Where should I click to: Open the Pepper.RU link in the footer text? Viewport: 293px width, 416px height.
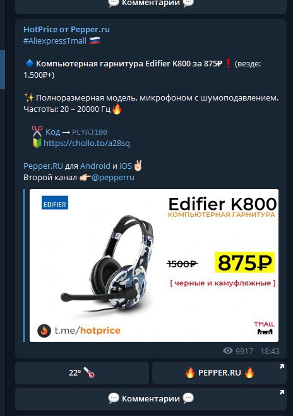pyautogui.click(x=43, y=166)
